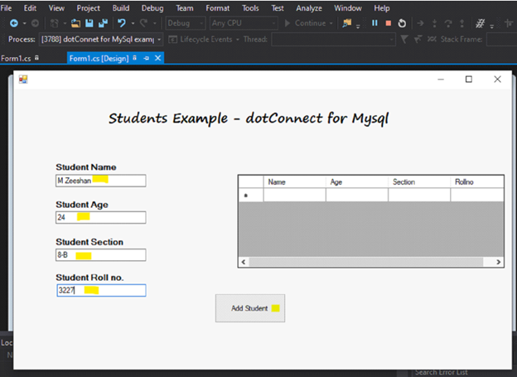
Task: Click the Navigate Forward arrow icon
Action: (x=35, y=23)
